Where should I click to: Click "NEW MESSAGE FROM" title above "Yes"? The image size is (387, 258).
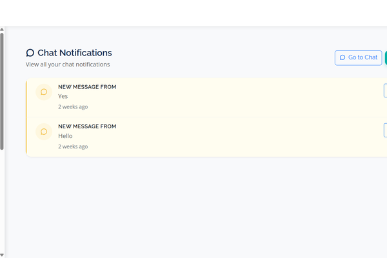(x=87, y=86)
